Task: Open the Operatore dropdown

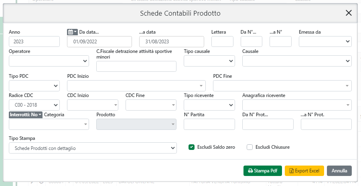Action: coord(49,61)
